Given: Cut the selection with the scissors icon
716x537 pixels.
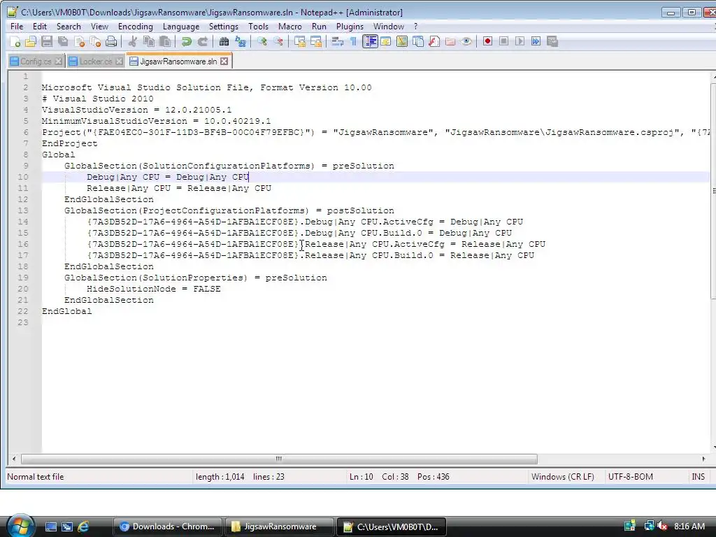Looking at the screenshot, I should point(132,42).
